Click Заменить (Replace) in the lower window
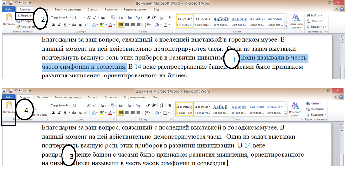The width and height of the screenshot is (346, 172). click(x=315, y=109)
